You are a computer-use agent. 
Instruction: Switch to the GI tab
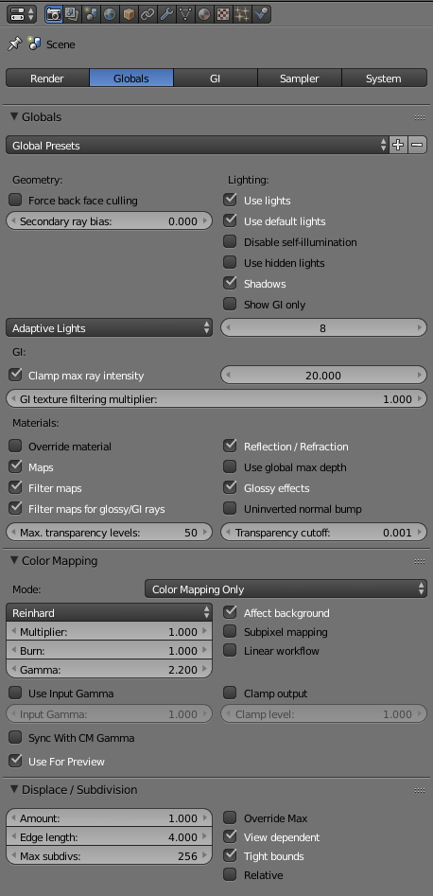coord(216,79)
